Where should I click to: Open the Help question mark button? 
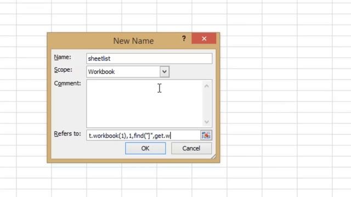coord(184,39)
